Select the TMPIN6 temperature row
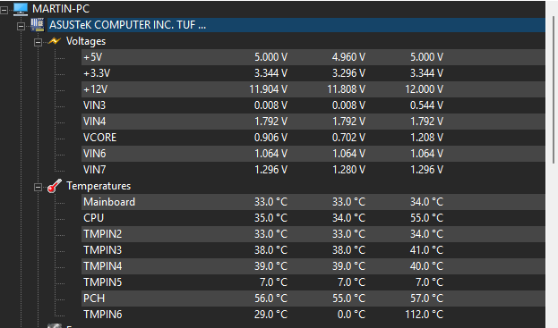The image size is (558, 328). (313, 315)
